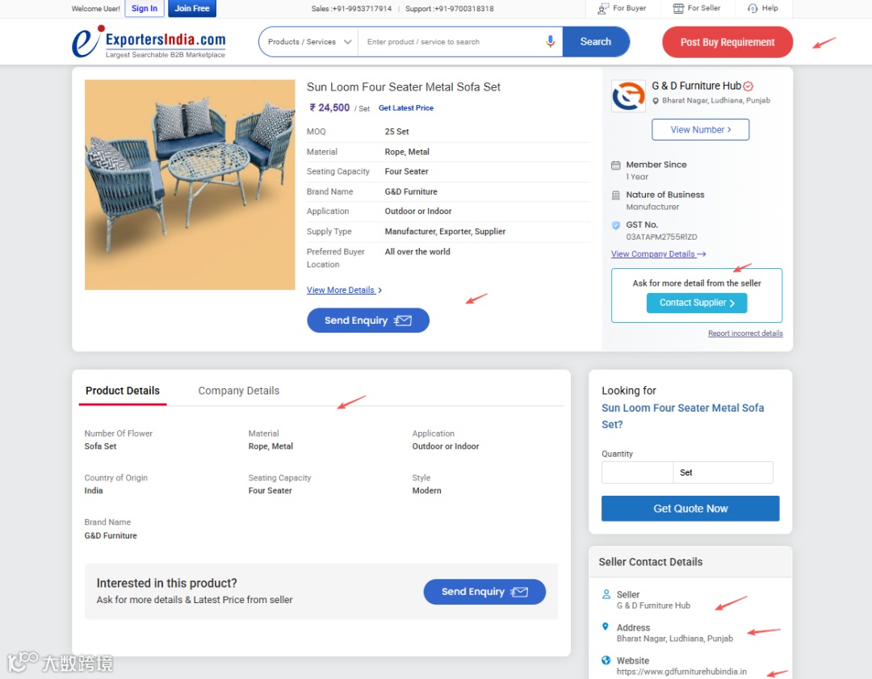Click the sofa set product image

tap(190, 185)
